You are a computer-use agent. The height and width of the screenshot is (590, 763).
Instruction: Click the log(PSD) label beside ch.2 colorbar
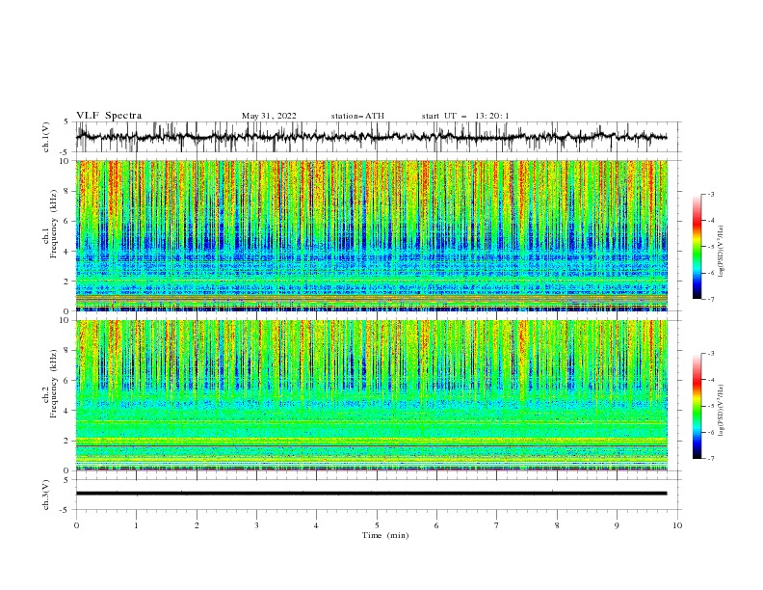(722, 410)
